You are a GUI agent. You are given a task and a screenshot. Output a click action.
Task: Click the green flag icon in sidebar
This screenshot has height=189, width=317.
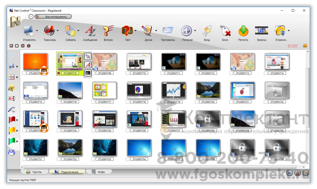[x=11, y=141]
